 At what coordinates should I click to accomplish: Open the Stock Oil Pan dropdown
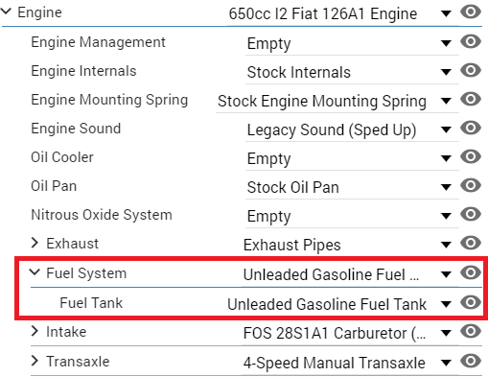[x=353, y=187]
